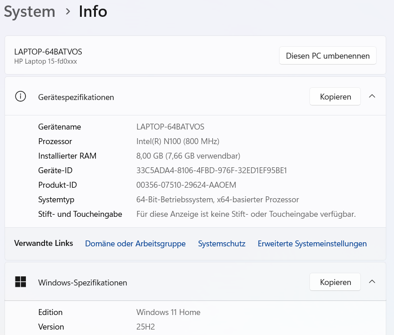Go back to System in the breadcrumb

pyautogui.click(x=30, y=11)
